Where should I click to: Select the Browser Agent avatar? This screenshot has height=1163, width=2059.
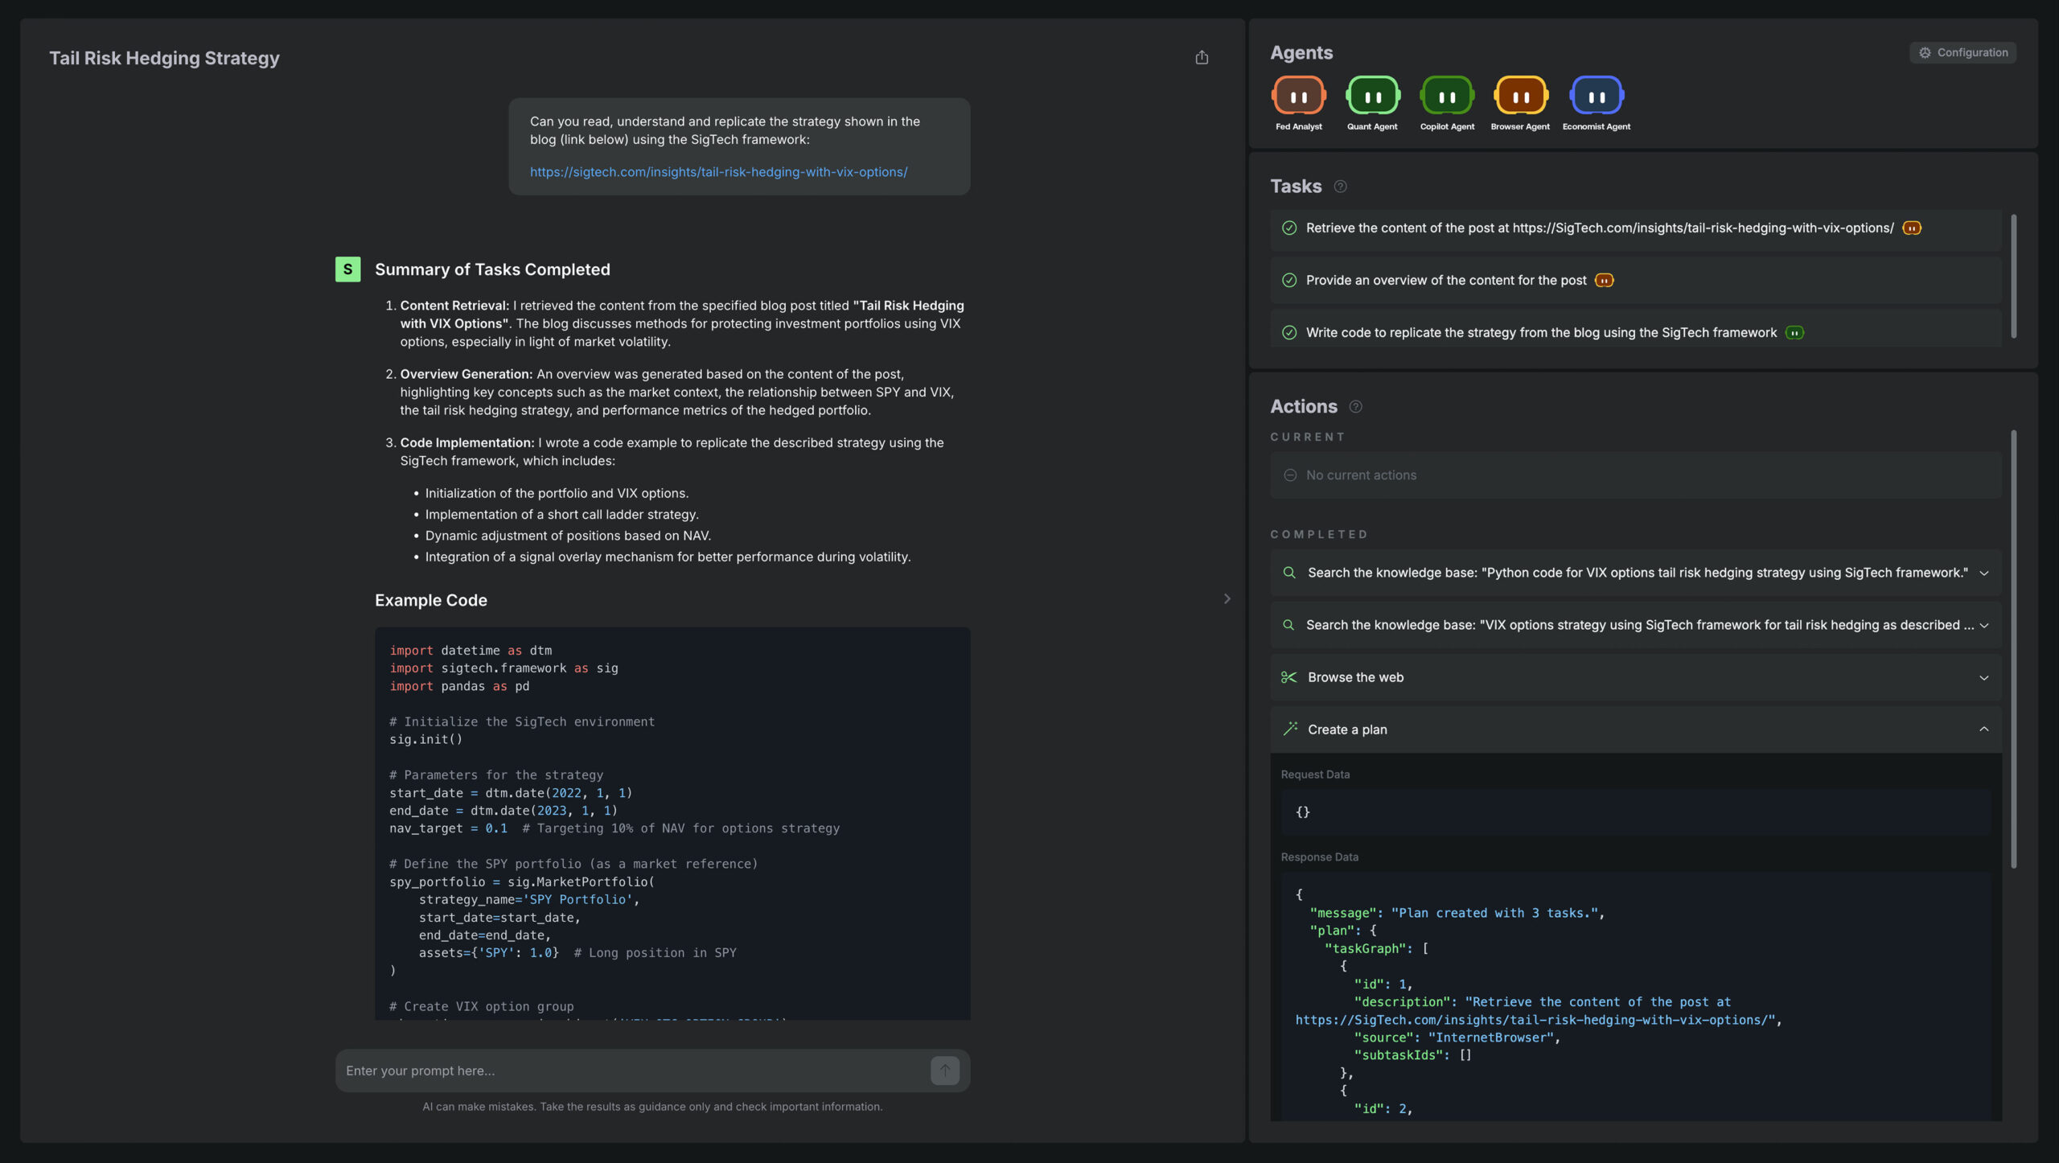point(1520,96)
